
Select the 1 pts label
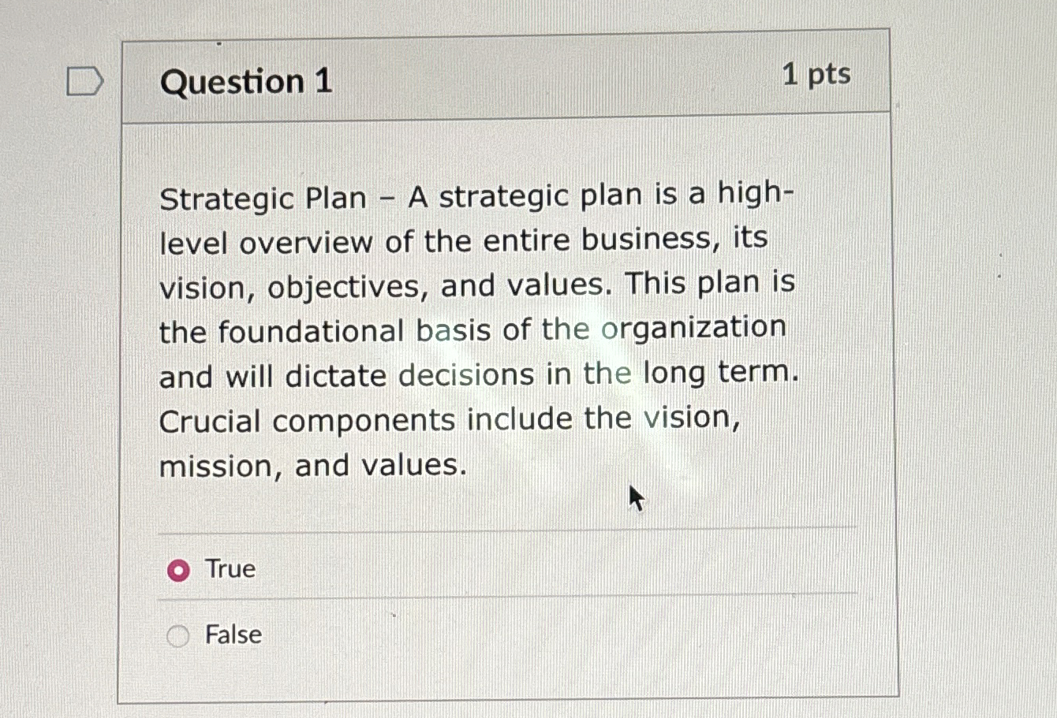click(x=816, y=75)
